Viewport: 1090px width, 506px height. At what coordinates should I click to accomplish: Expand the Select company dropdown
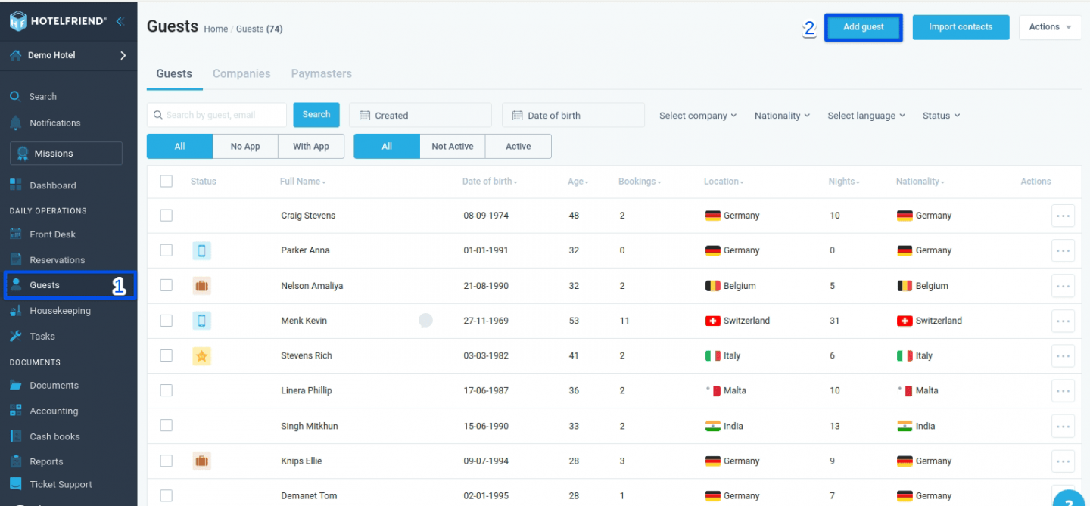pos(698,116)
